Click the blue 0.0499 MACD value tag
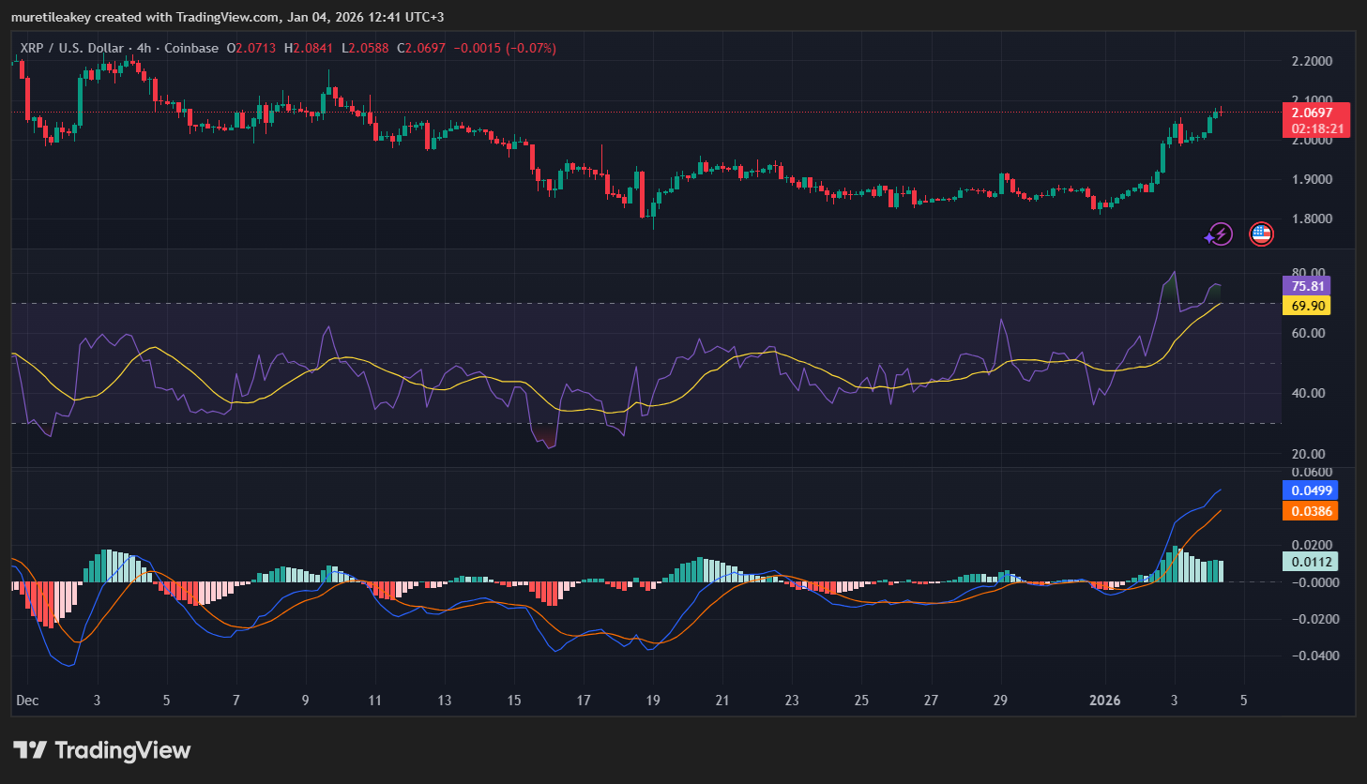Image resolution: width=1367 pixels, height=784 pixels. point(1311,490)
